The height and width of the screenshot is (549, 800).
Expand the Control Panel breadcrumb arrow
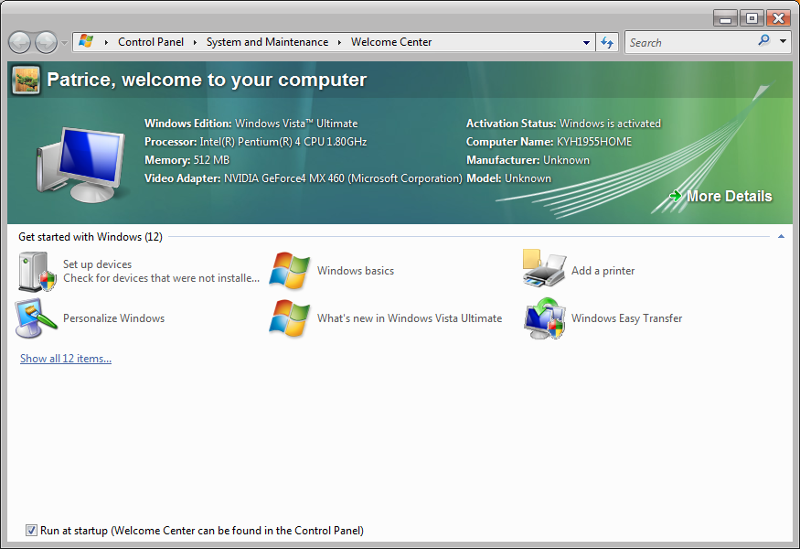[x=195, y=42]
